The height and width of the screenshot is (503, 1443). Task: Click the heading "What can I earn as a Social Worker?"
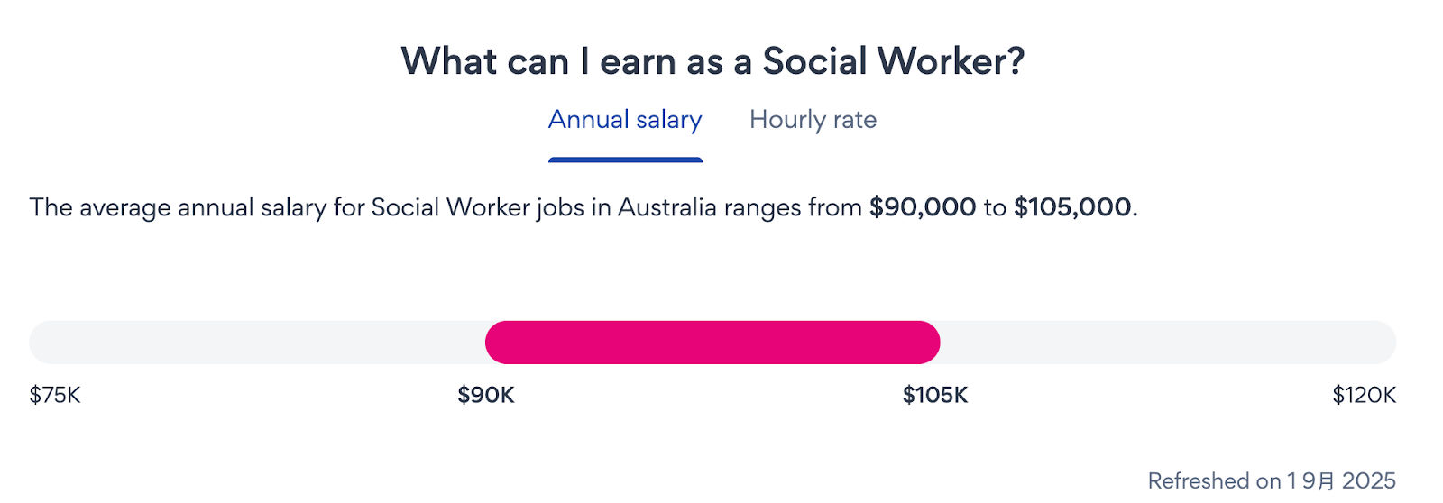click(x=712, y=61)
